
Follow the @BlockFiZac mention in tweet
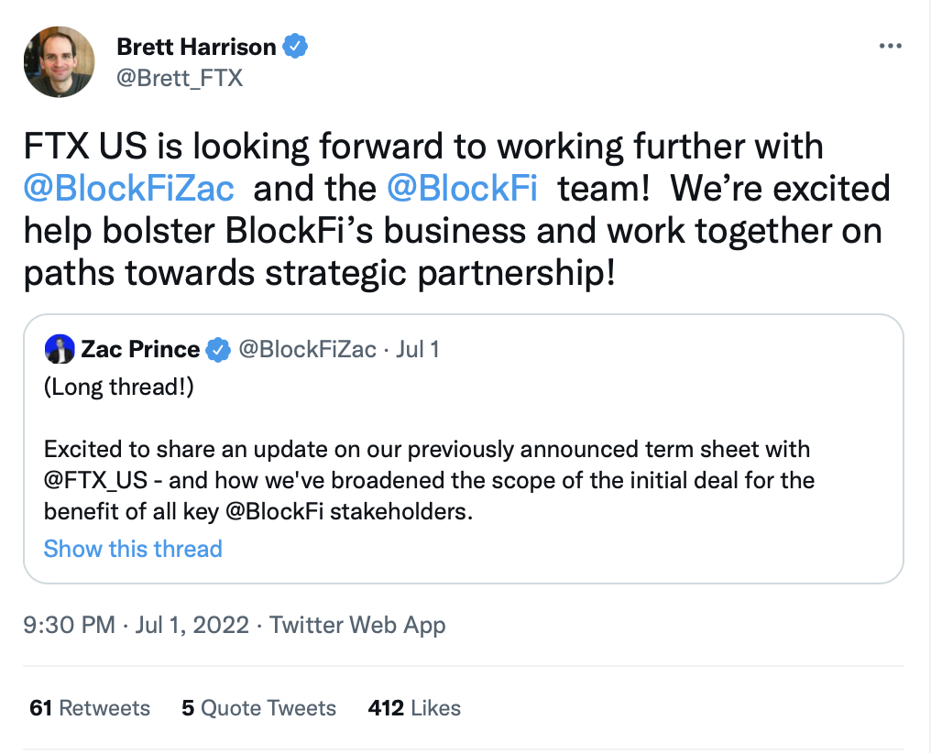click(x=129, y=188)
